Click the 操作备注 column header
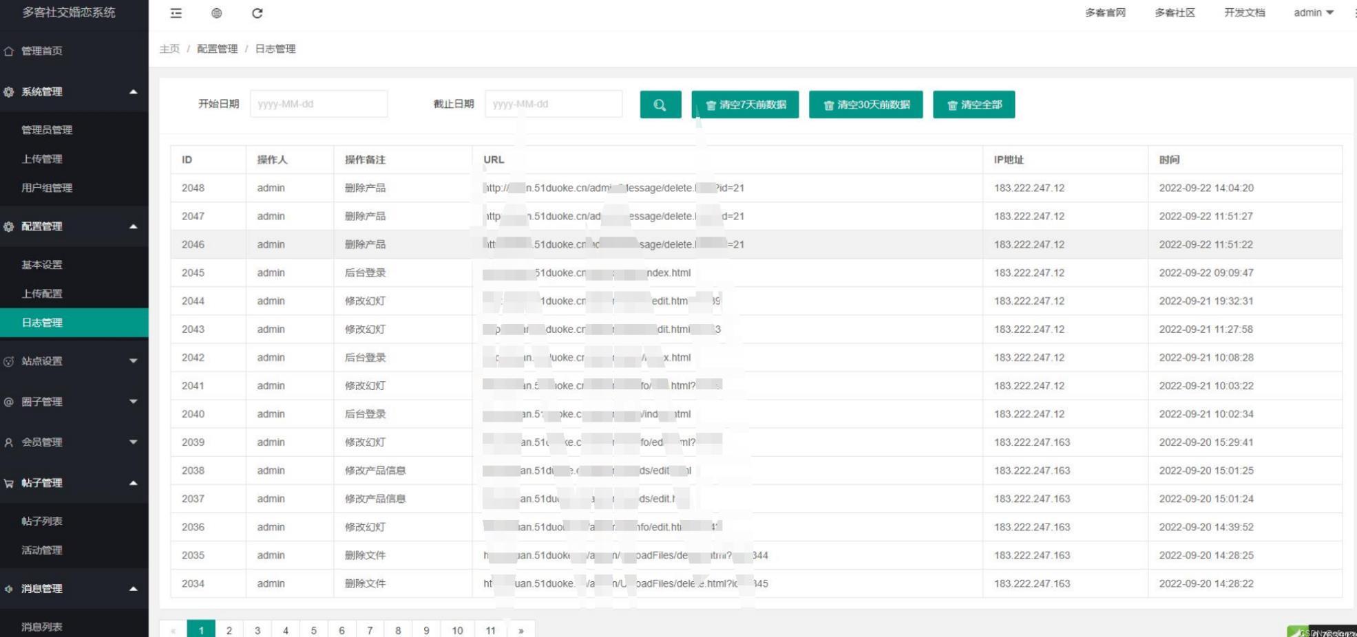Image resolution: width=1357 pixels, height=637 pixels. click(x=365, y=160)
